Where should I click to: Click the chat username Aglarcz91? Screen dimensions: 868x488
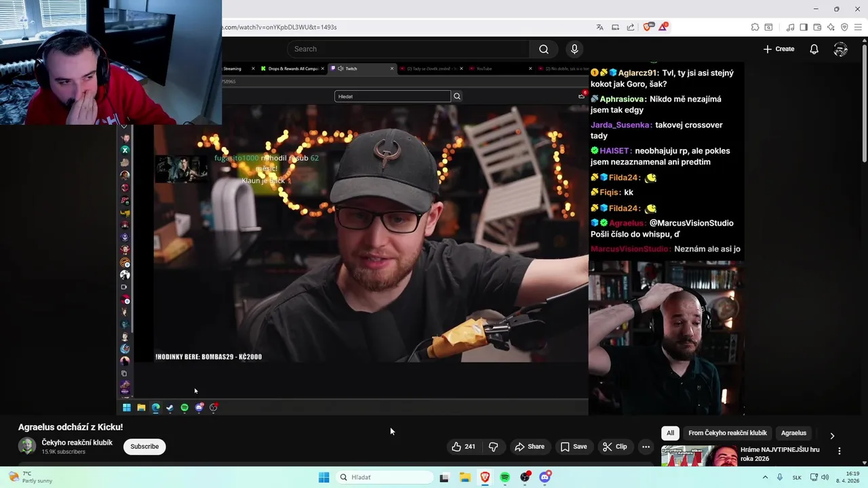pos(638,73)
